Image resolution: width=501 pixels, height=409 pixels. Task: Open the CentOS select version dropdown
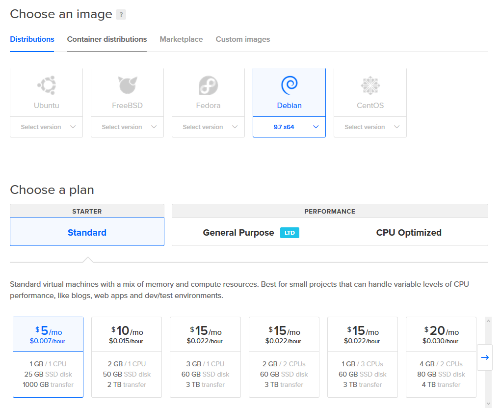pyautogui.click(x=370, y=127)
